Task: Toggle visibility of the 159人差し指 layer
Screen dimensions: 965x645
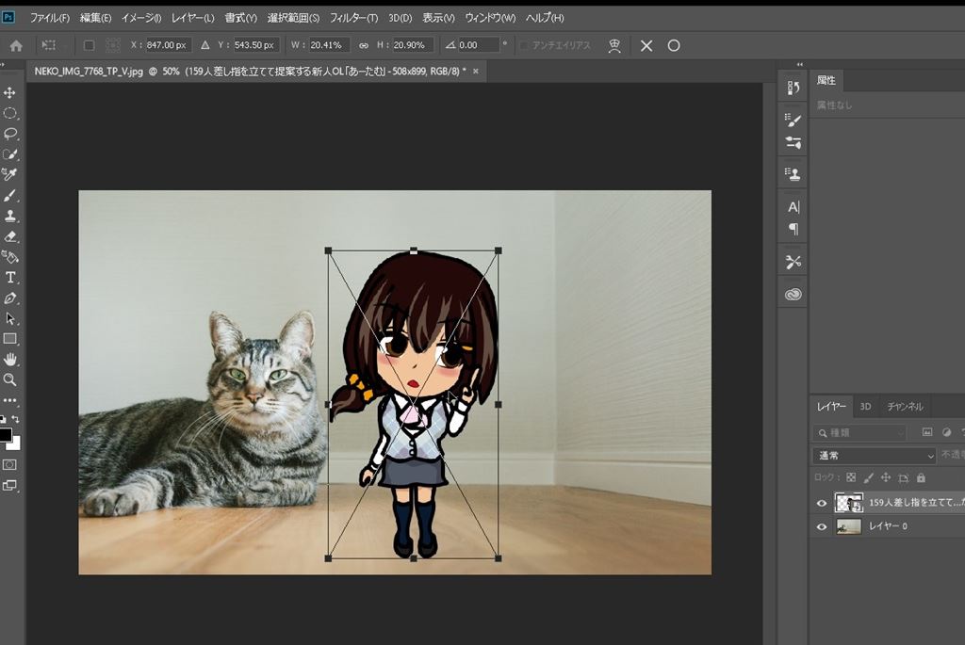Action: click(821, 503)
